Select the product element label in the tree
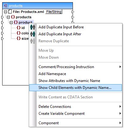This screenshot has width=125, height=129. pyautogui.click(x=25, y=22)
